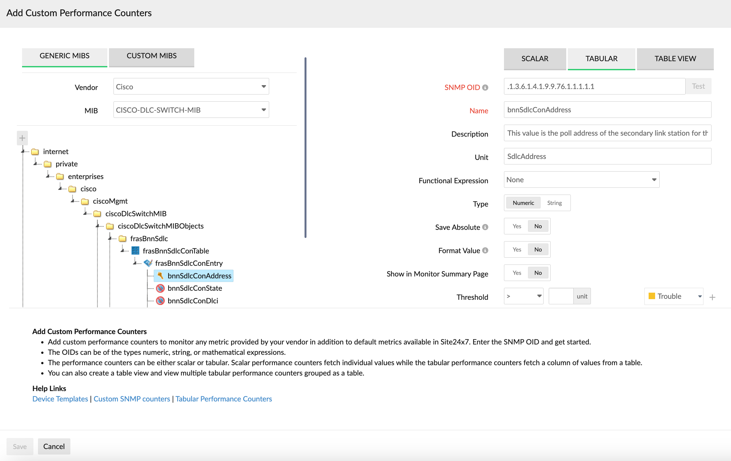Open the Tabular Performance Counters link
Image resolution: width=731 pixels, height=461 pixels.
[223, 399]
